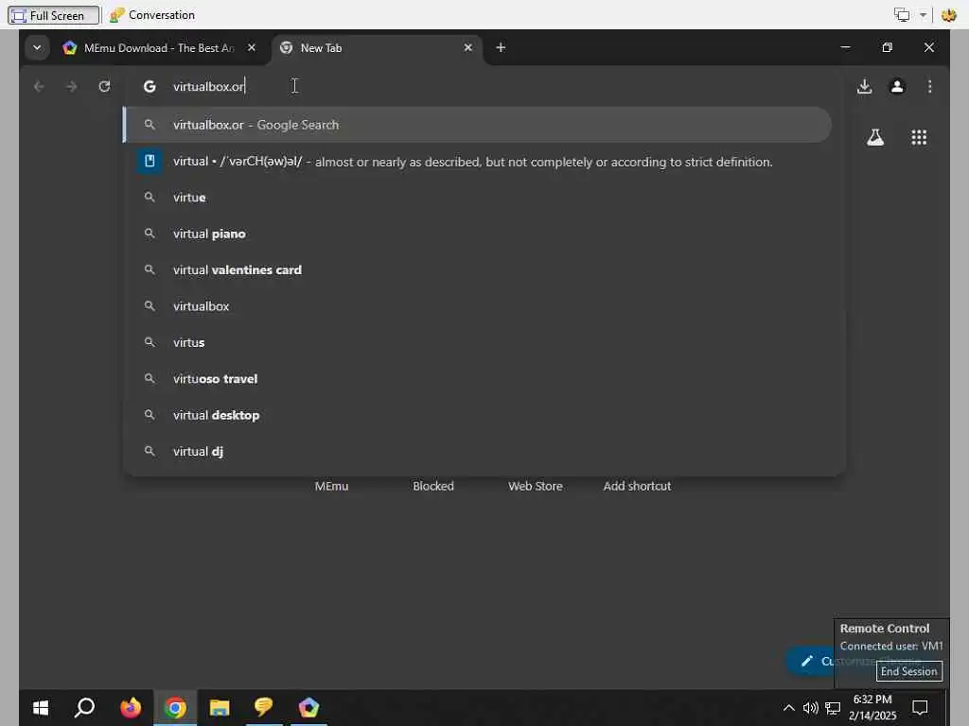Open the yellow chat taskbar app
The width and height of the screenshot is (969, 726).
click(264, 707)
